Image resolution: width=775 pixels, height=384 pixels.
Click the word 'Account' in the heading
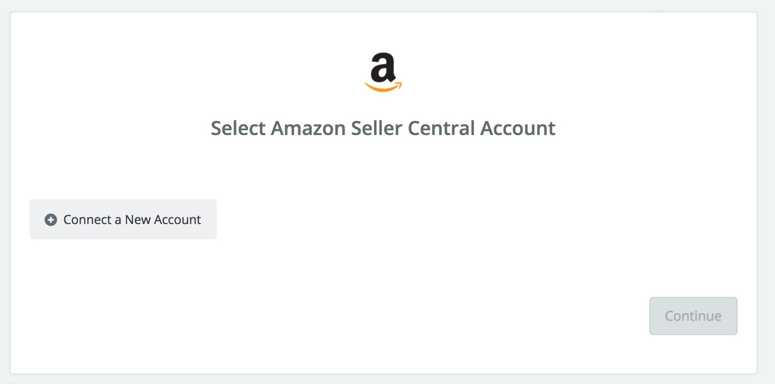[518, 128]
